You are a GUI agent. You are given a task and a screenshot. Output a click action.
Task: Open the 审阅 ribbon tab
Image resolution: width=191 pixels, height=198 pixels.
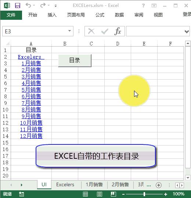tap(138, 15)
